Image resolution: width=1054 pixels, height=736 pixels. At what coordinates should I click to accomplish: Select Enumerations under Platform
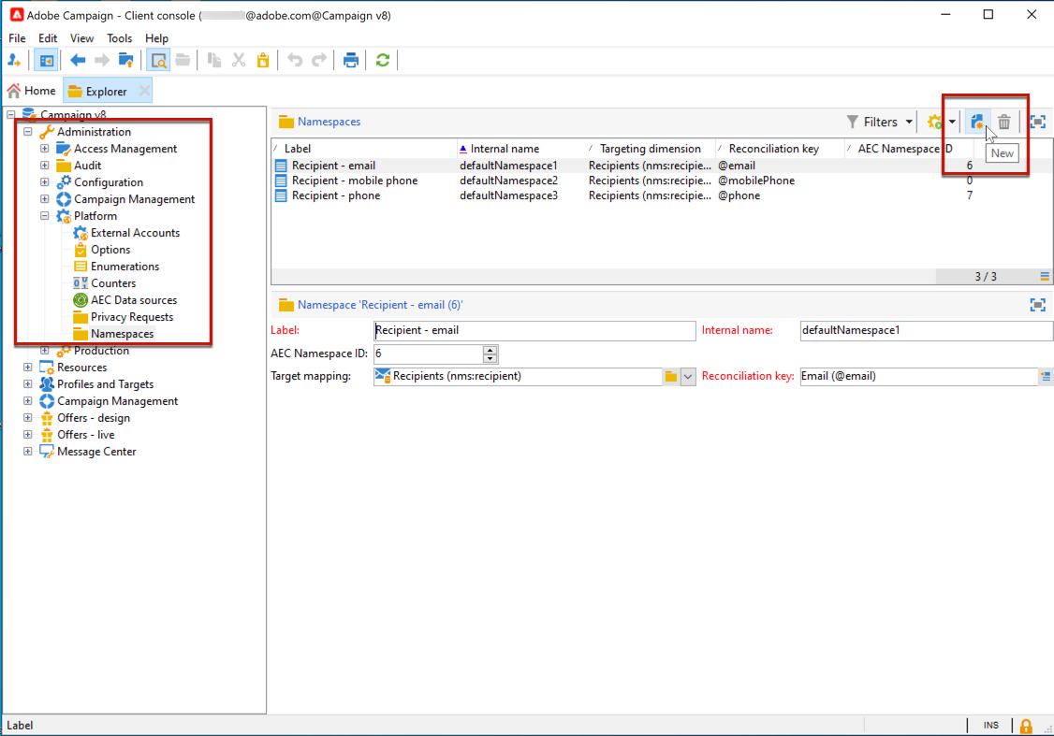tap(125, 267)
